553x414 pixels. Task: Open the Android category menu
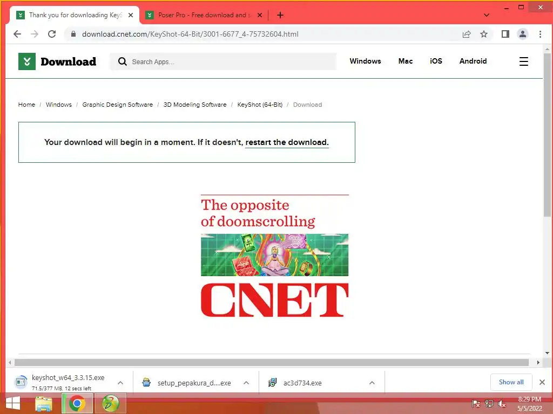point(473,61)
